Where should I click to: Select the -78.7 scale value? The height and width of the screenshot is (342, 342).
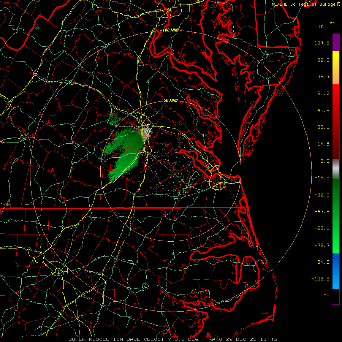point(322,245)
